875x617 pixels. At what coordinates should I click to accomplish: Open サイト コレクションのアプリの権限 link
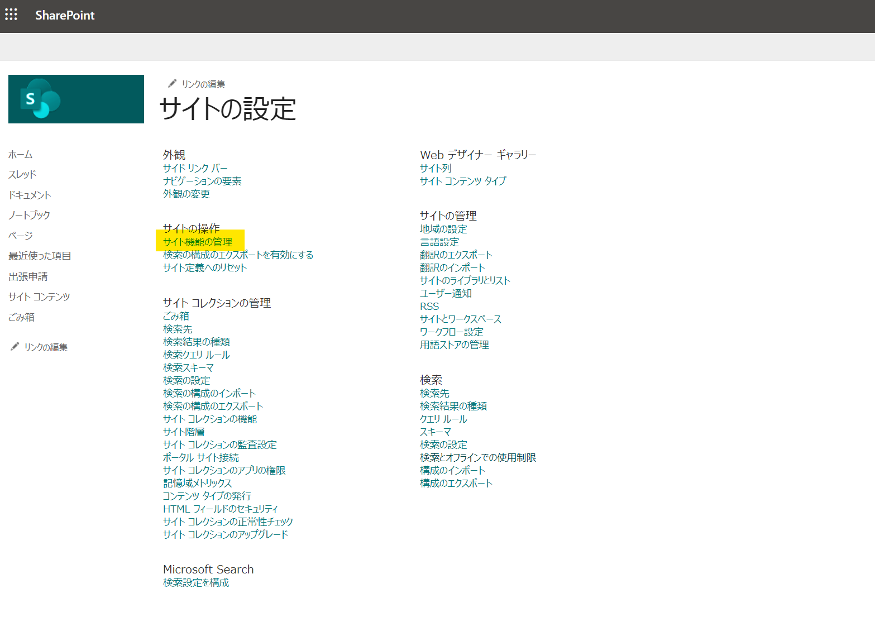coord(224,470)
